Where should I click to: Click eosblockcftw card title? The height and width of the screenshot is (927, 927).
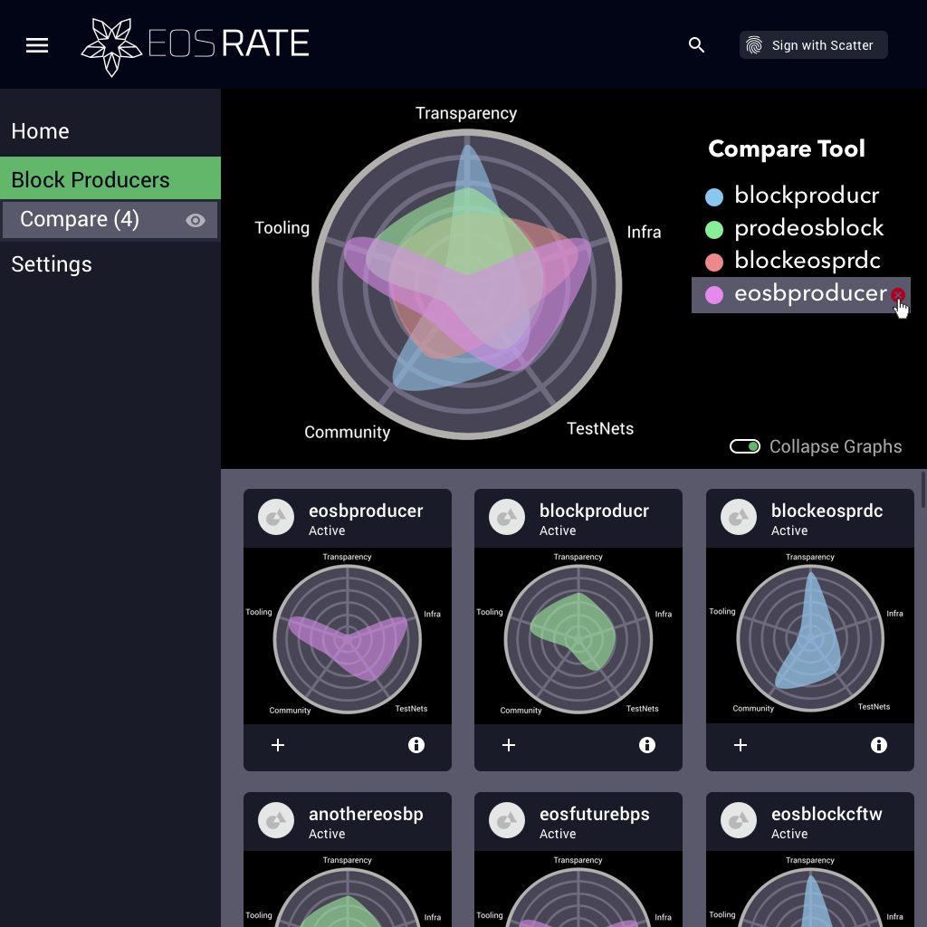point(827,814)
